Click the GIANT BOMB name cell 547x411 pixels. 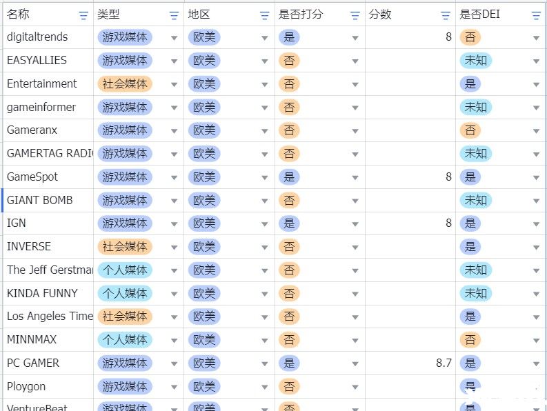coord(48,200)
